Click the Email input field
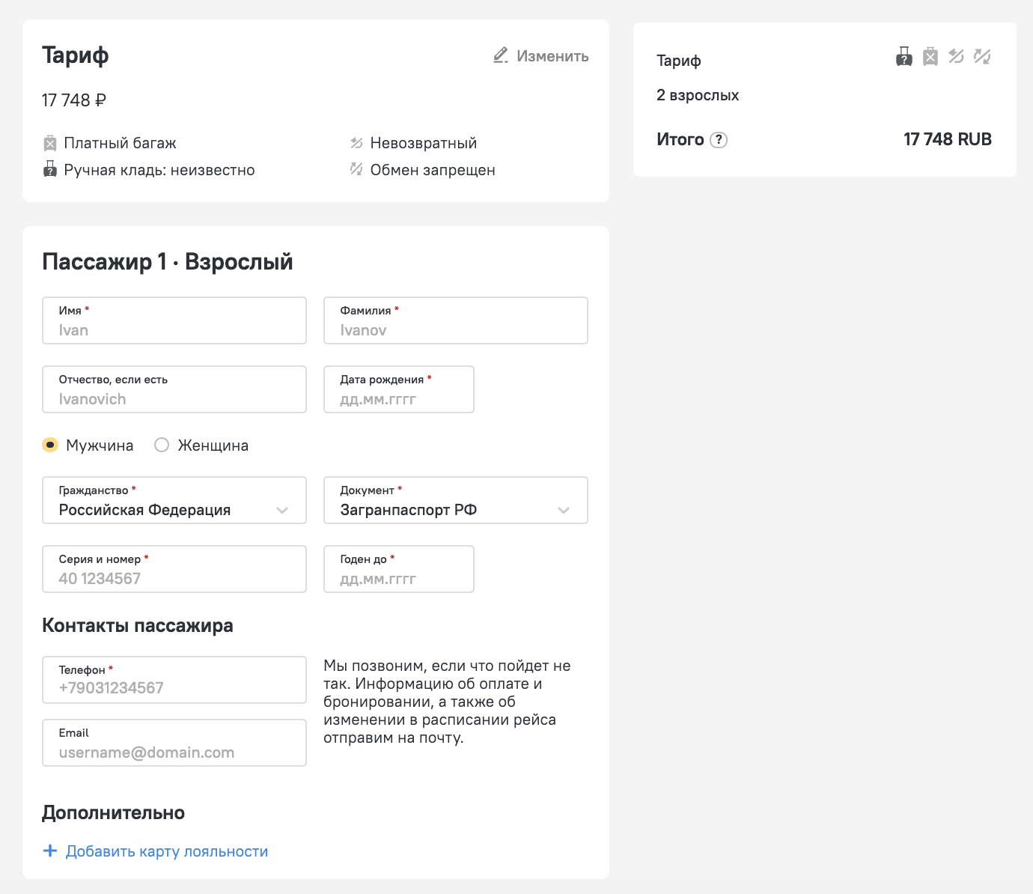The width and height of the screenshot is (1033, 894). coord(174,744)
